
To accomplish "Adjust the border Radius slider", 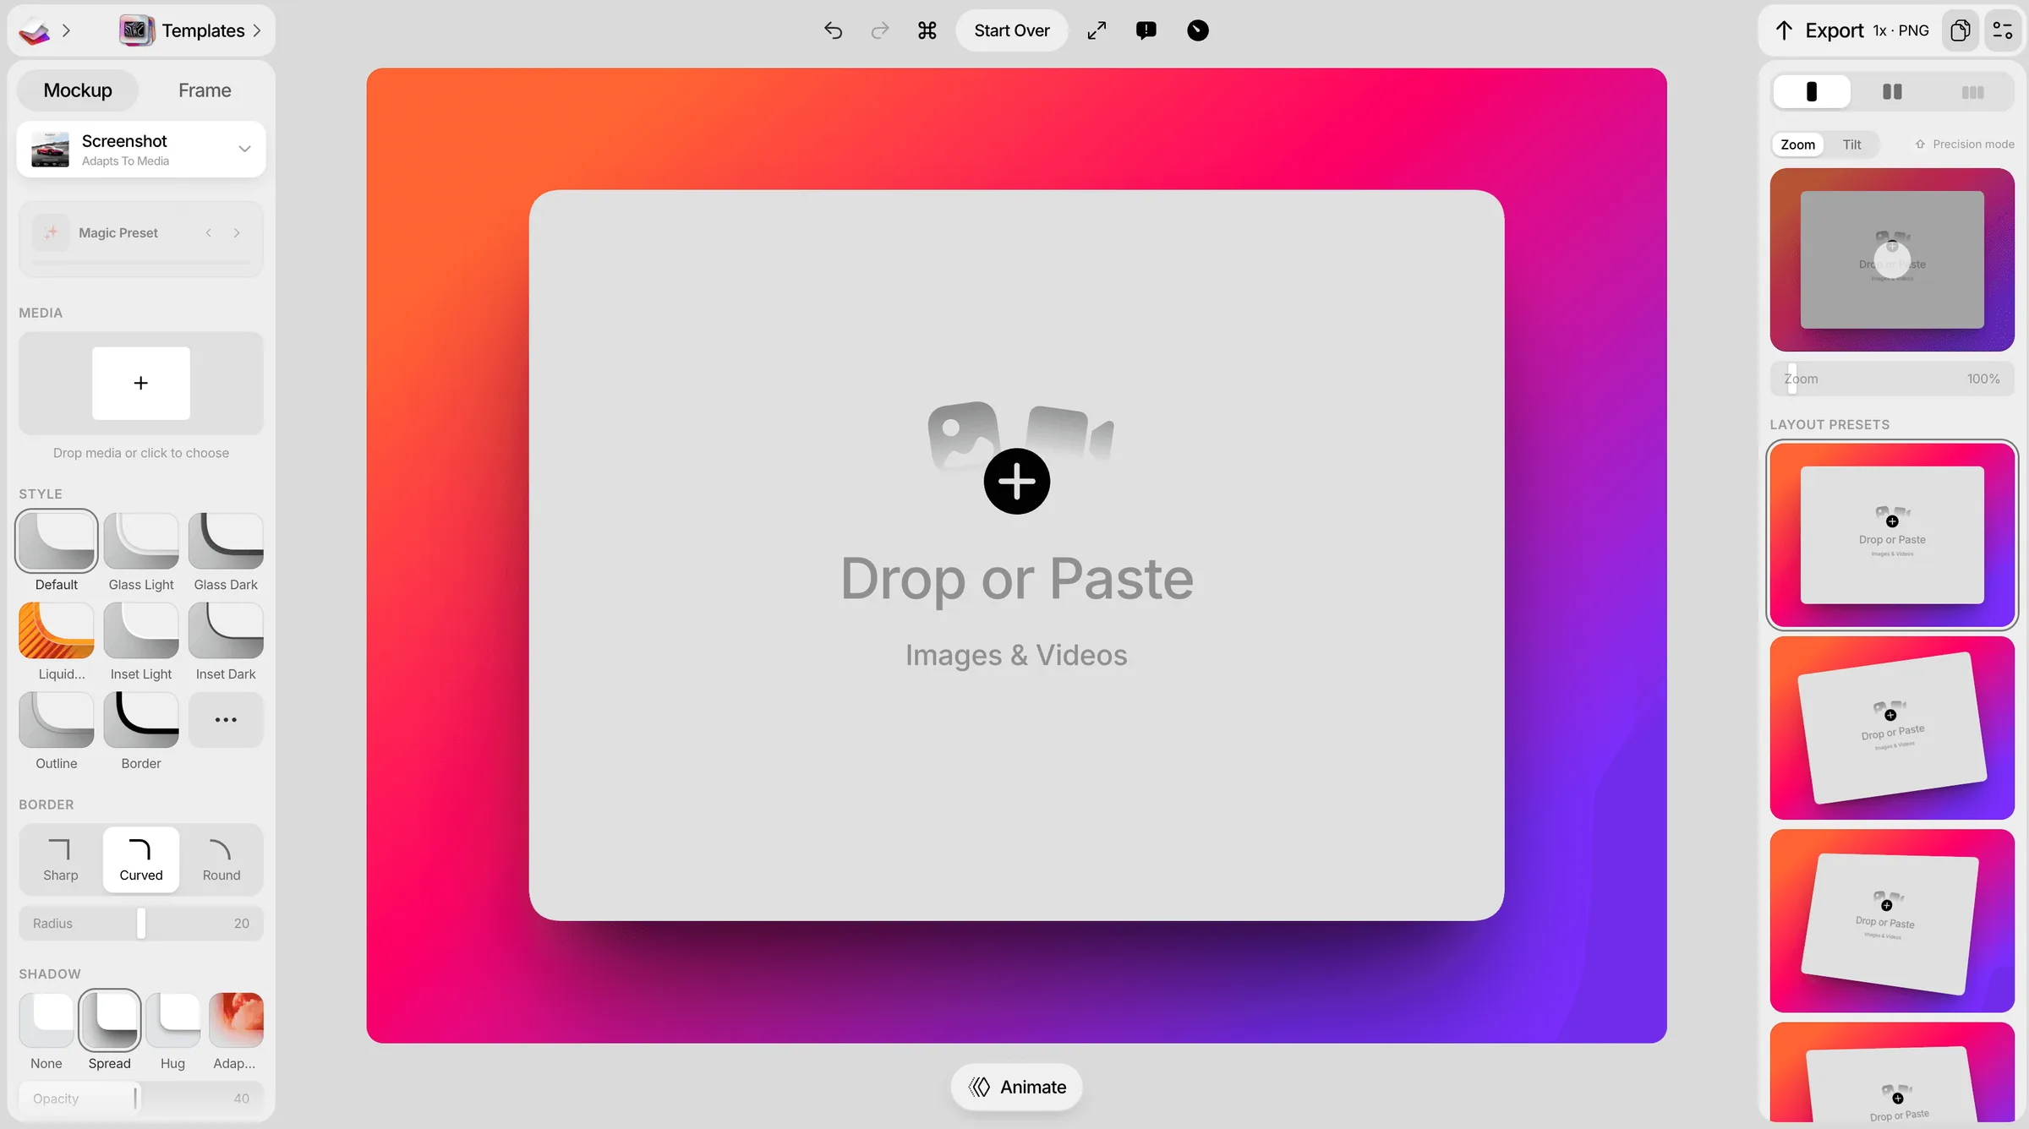I will (x=141, y=924).
